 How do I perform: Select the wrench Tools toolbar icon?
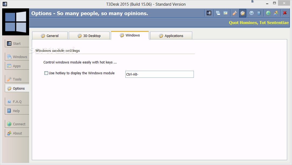(x=235, y=13)
